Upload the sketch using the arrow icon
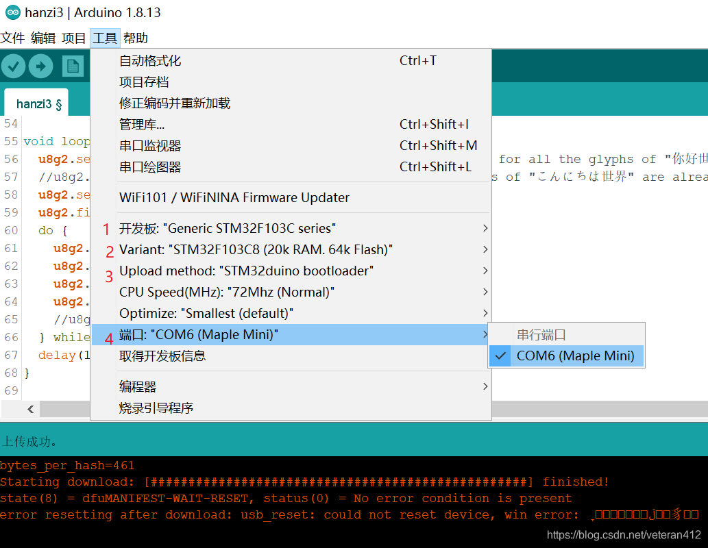 (40, 66)
